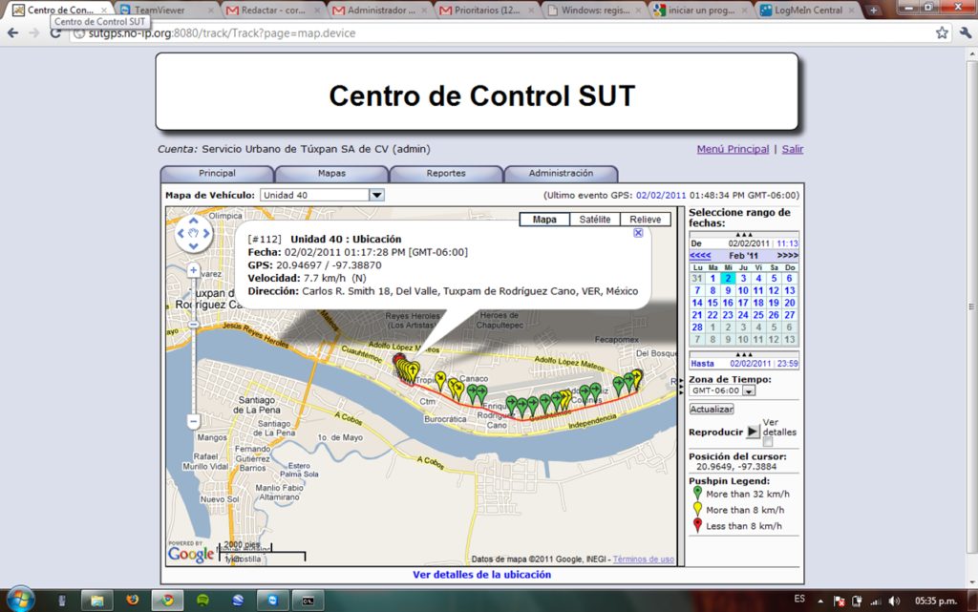Click the Menú Principal link
This screenshot has width=978, height=612.
[x=733, y=149]
